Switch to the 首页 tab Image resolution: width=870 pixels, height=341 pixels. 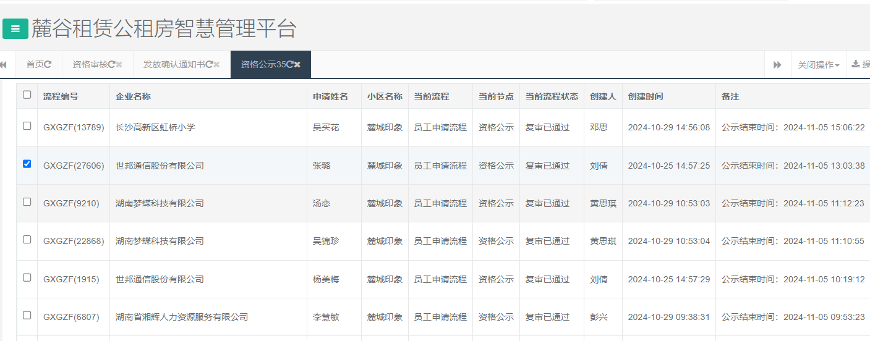coord(35,64)
